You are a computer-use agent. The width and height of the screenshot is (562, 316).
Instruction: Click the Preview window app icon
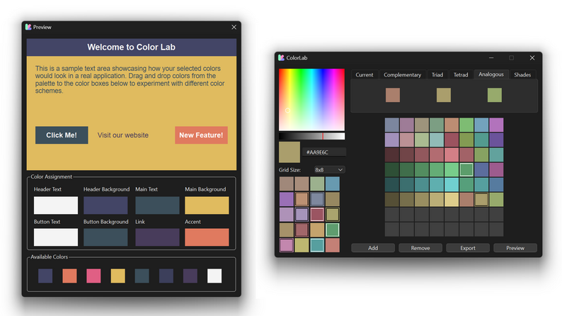[28, 27]
